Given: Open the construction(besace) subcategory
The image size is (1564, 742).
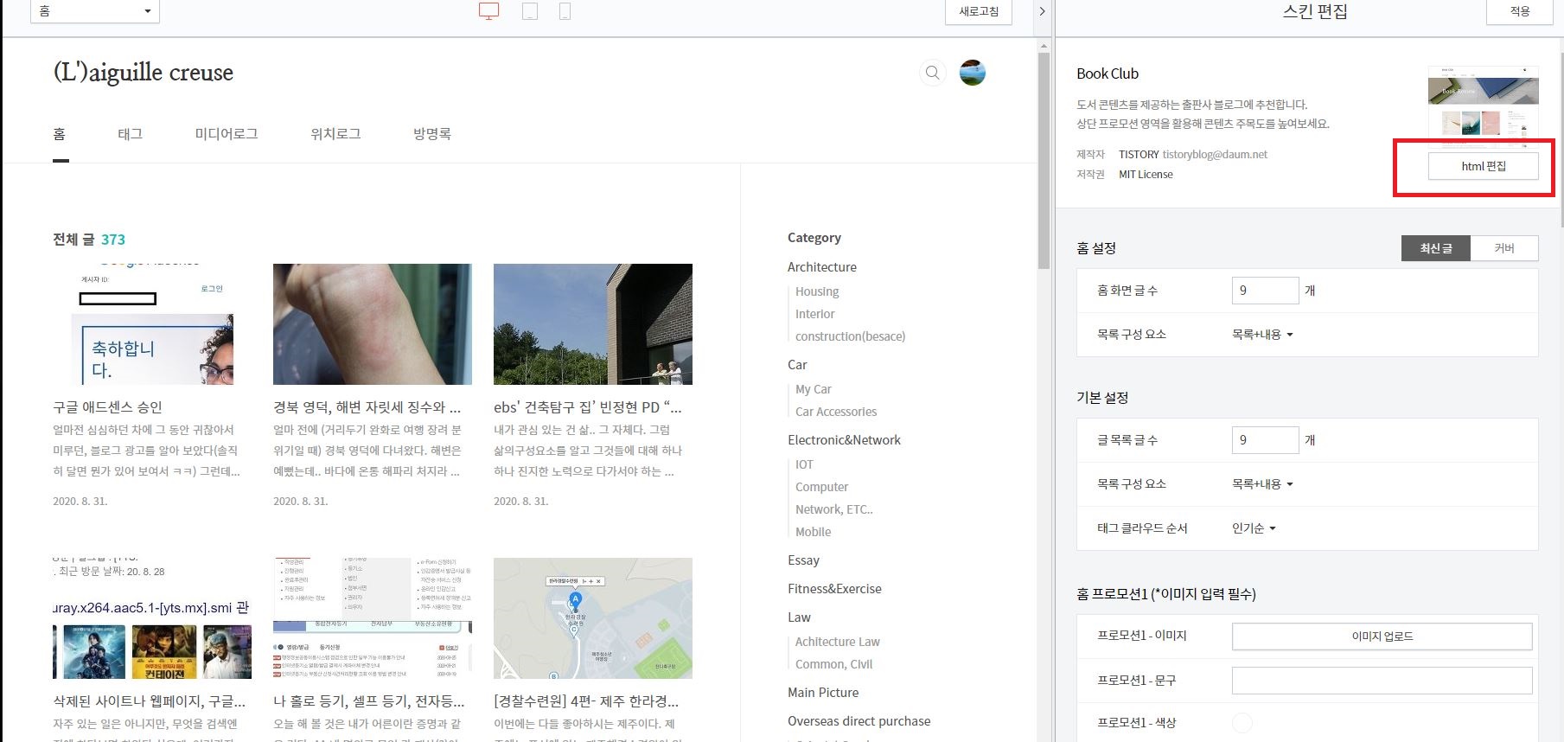Looking at the screenshot, I should pos(851,336).
